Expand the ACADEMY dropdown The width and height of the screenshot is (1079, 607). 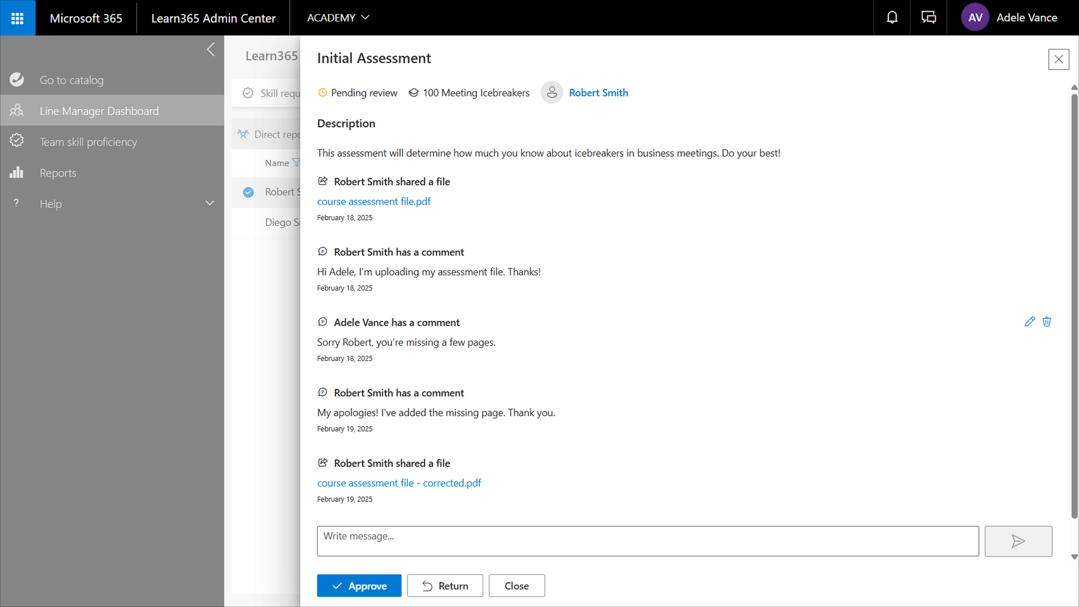[338, 18]
